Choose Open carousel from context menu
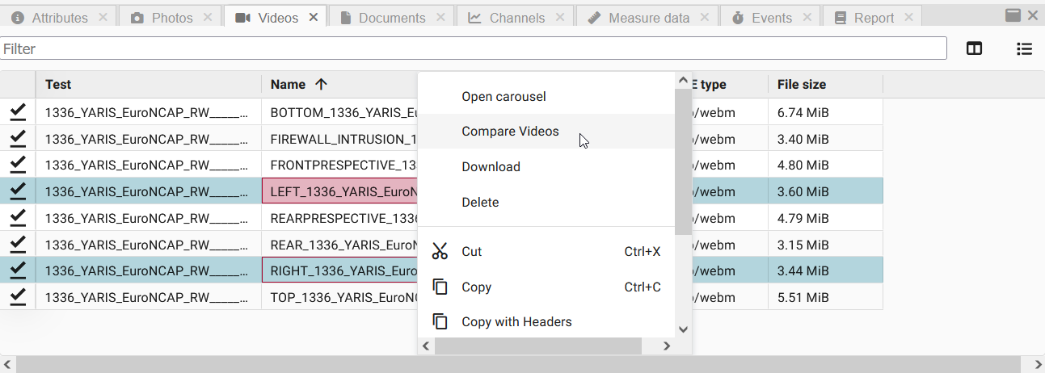The image size is (1045, 373). point(546,96)
